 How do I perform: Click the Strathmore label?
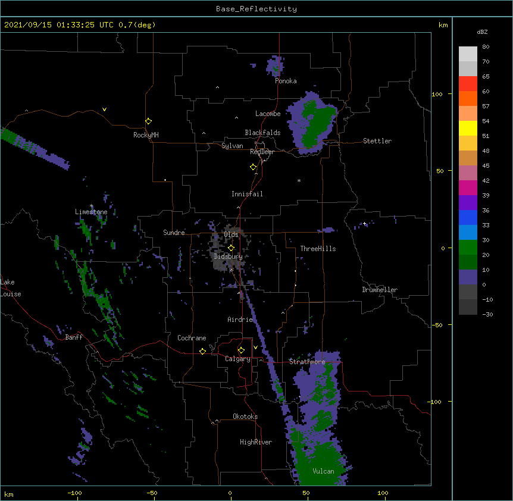coord(307,362)
